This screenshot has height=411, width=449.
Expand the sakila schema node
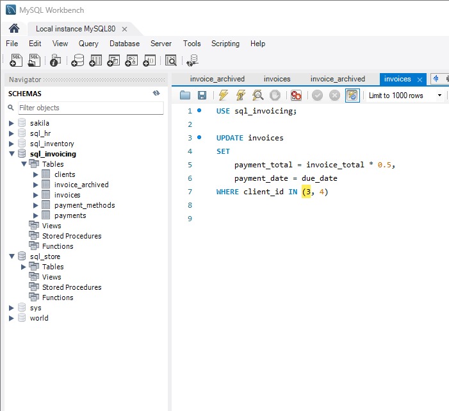[12, 123]
